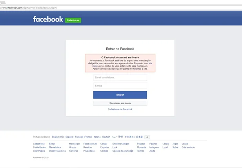
Task: Click the plus button for more languages
Action: [x=147, y=137]
